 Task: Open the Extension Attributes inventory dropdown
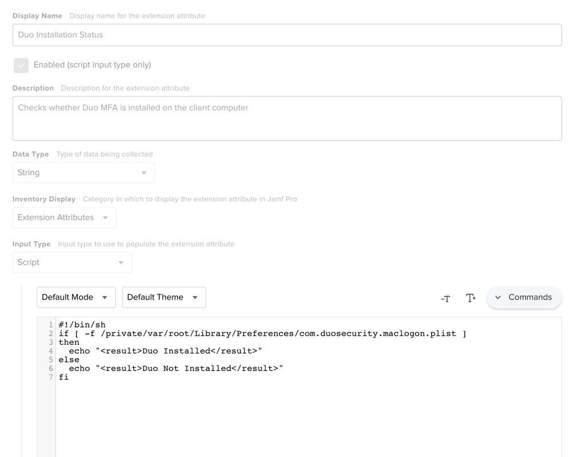pos(64,218)
